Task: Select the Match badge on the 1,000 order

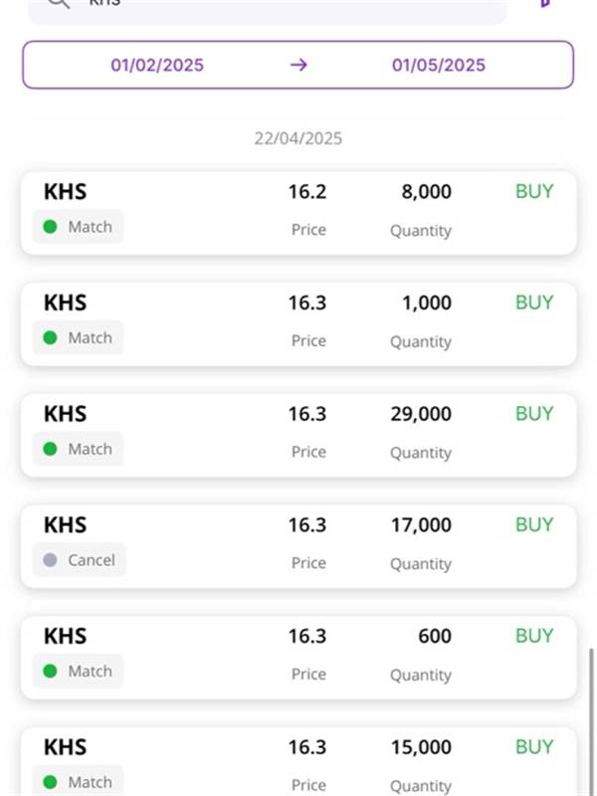Action: tap(78, 337)
